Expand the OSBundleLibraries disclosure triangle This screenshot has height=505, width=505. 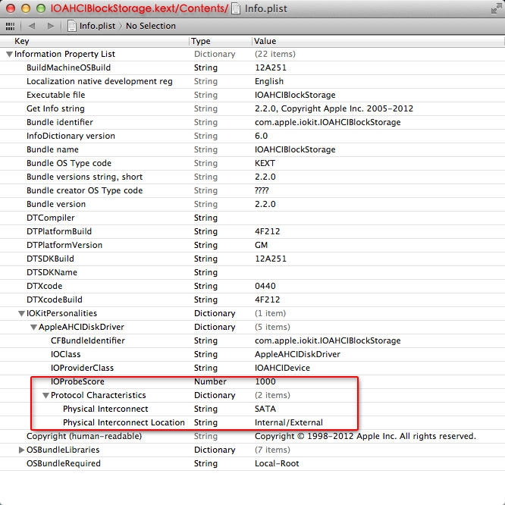click(21, 450)
